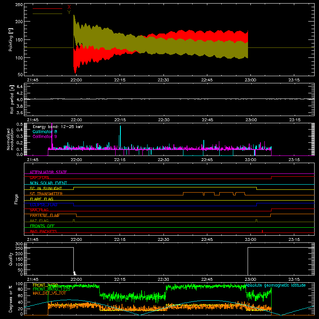Select the ECLIPSE_FLAG label
319x319 pixels.
[43, 205]
